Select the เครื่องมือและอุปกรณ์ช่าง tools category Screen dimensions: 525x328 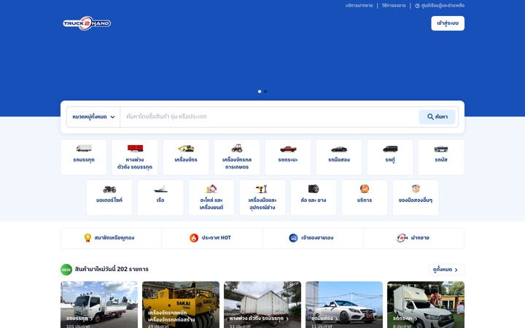262,198
